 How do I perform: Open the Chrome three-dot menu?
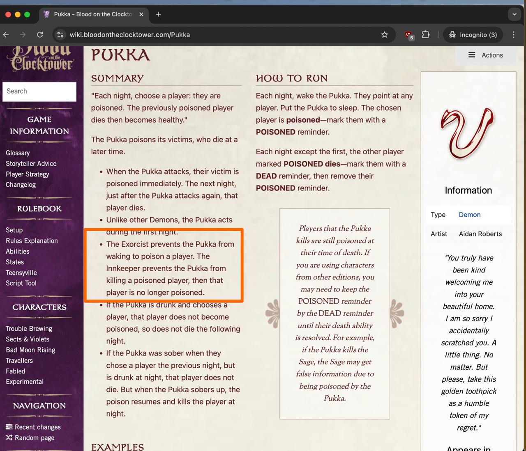[514, 35]
